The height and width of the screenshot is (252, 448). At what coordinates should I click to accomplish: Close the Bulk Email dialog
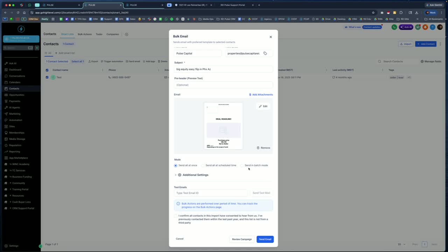[271, 37]
